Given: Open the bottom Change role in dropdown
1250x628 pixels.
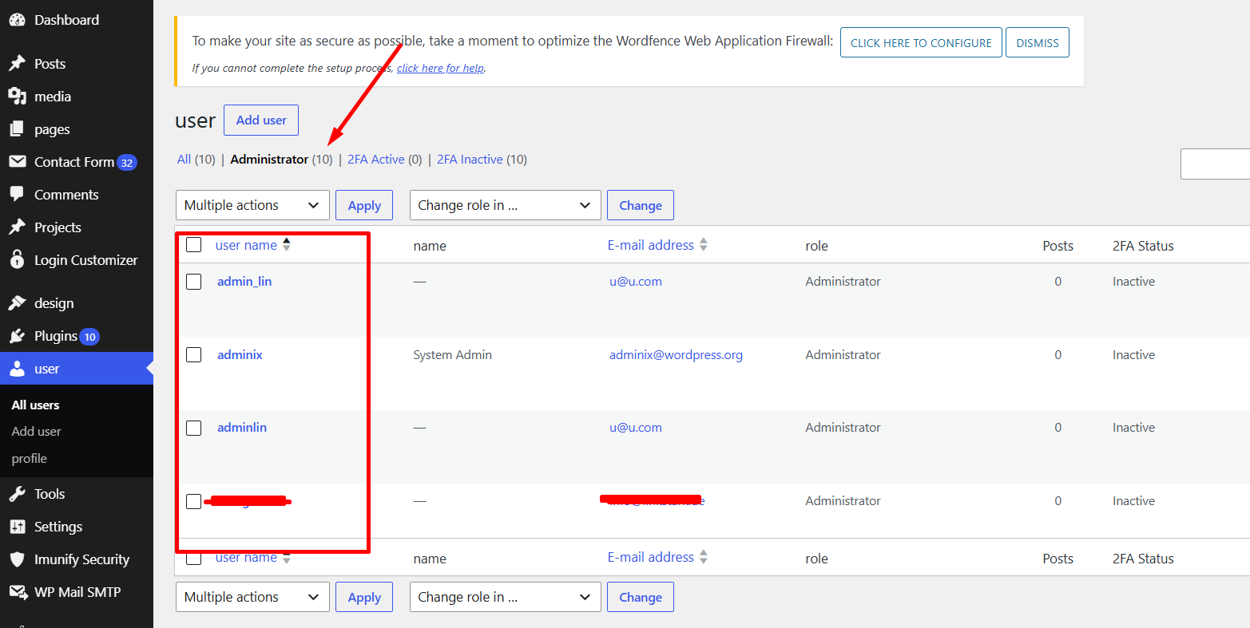Looking at the screenshot, I should click(505, 597).
